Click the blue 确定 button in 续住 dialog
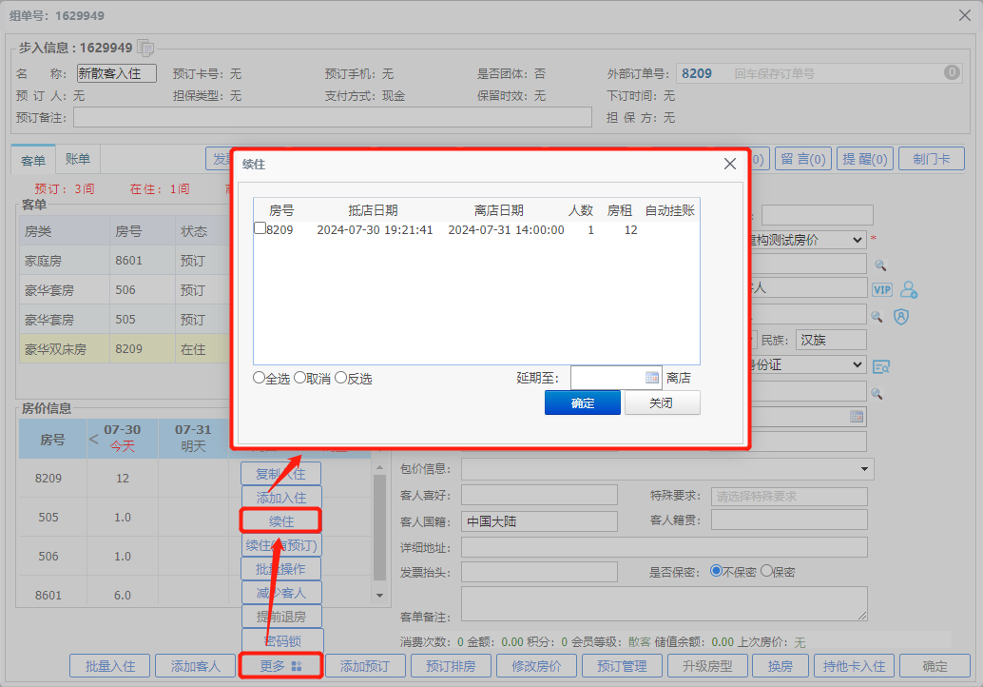 [x=583, y=402]
